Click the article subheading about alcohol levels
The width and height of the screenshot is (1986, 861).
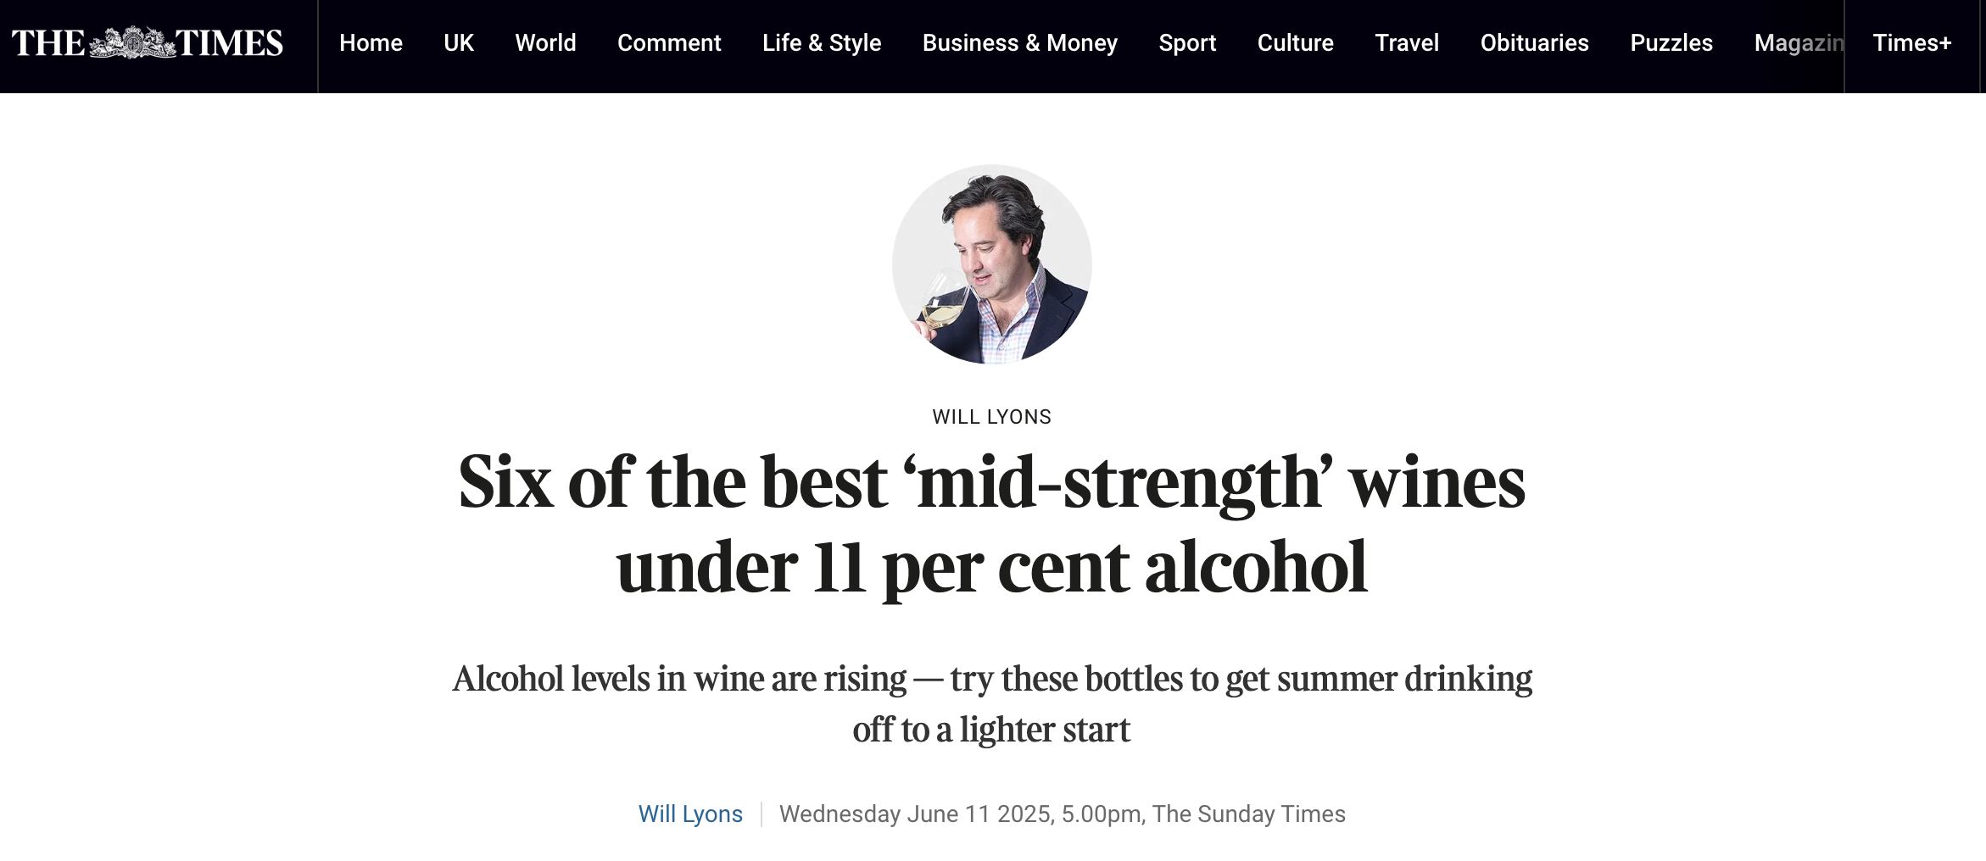[x=992, y=703]
